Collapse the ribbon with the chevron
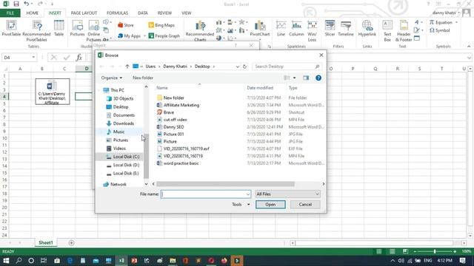 point(469,47)
